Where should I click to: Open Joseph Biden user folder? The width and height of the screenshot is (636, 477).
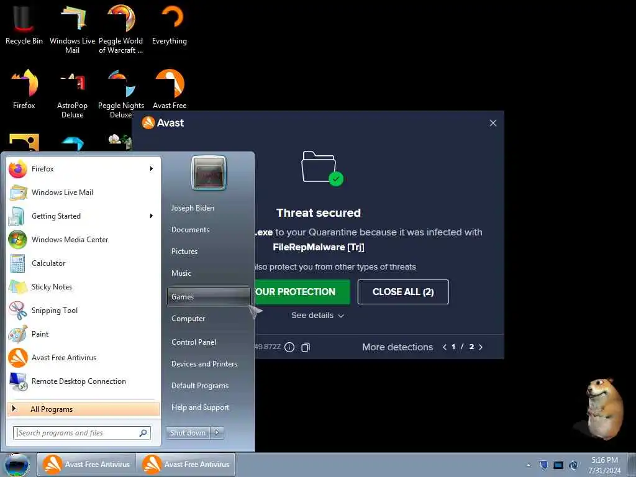click(193, 207)
